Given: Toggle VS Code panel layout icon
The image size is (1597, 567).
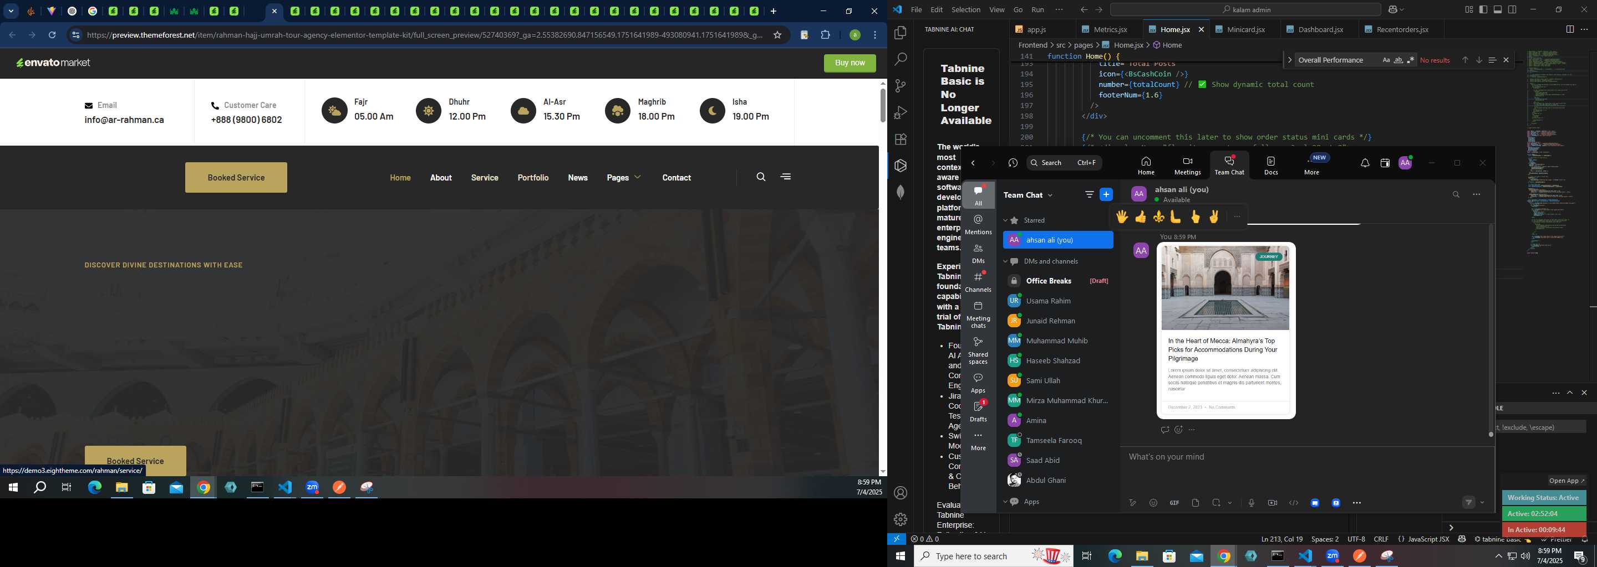Looking at the screenshot, I should coord(1497,9).
